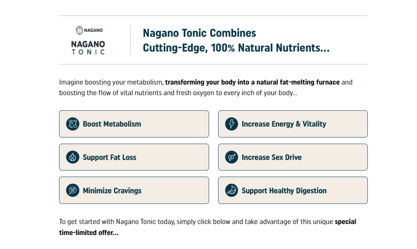Select the Increase Sex Drive label

[272, 157]
